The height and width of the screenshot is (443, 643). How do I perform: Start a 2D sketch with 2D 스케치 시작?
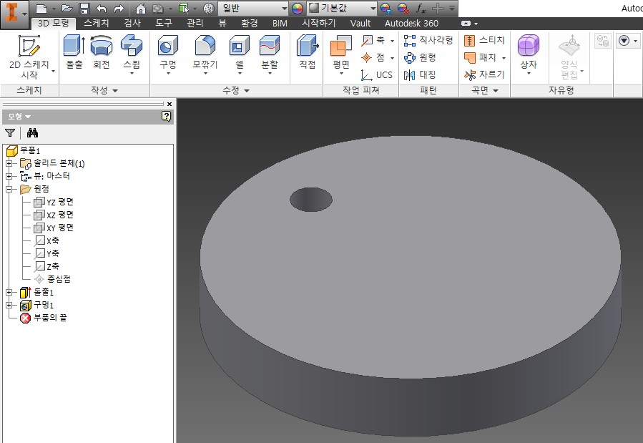(x=29, y=57)
